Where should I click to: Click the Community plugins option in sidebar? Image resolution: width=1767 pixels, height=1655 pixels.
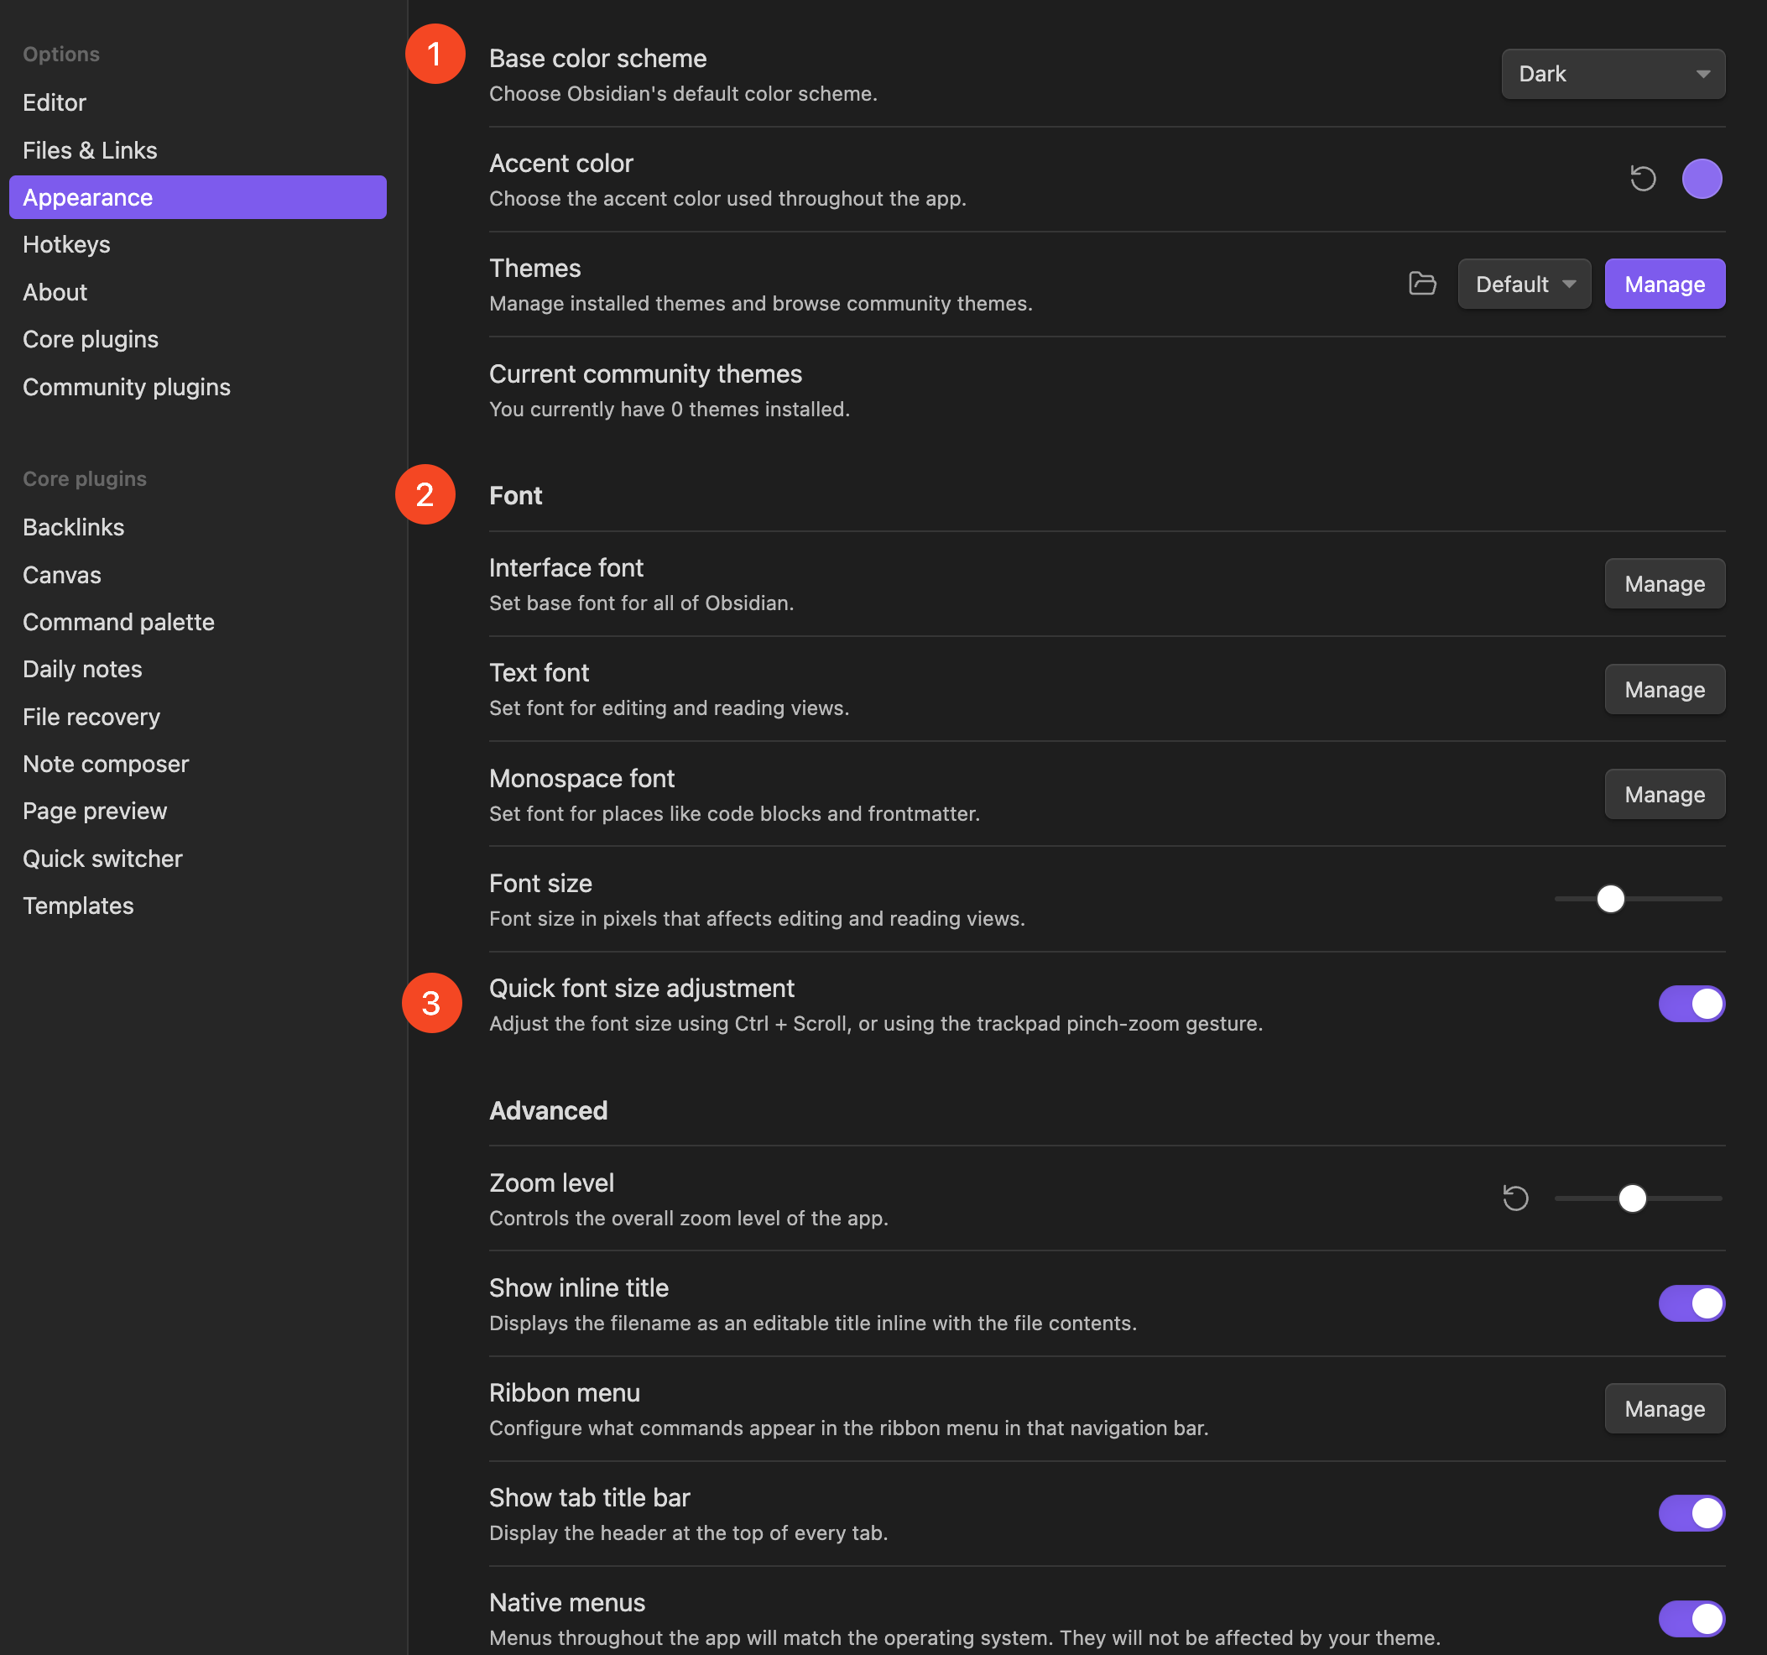(126, 384)
